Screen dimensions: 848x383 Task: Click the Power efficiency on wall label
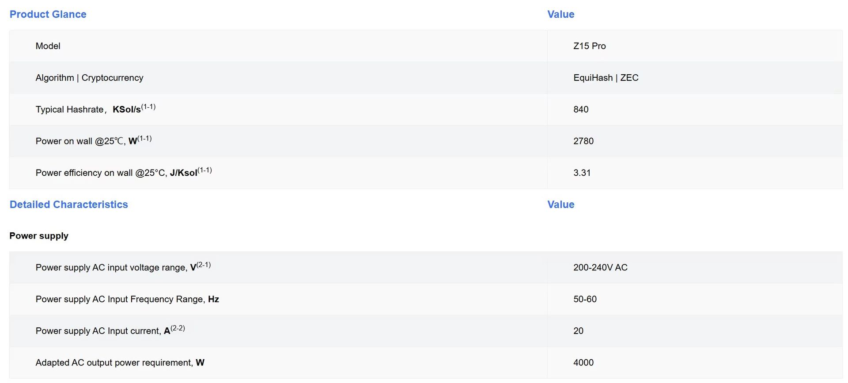[x=124, y=172]
